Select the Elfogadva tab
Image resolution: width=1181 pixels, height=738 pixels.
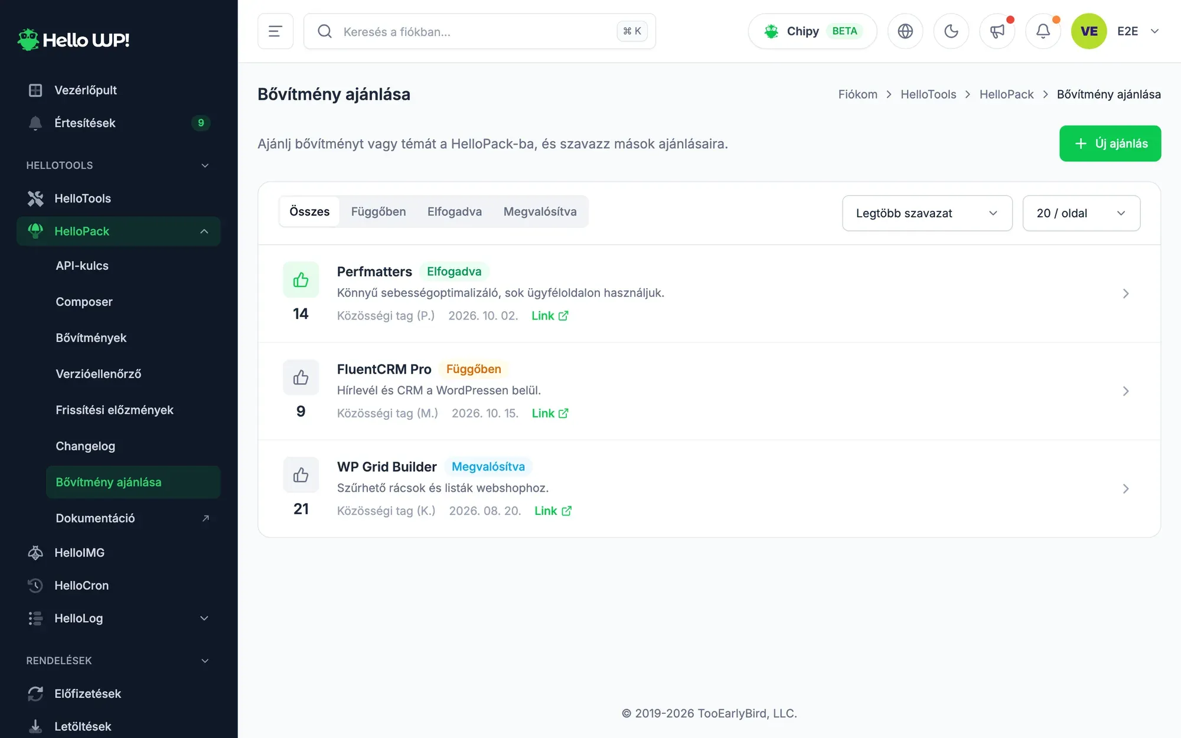[x=455, y=211]
